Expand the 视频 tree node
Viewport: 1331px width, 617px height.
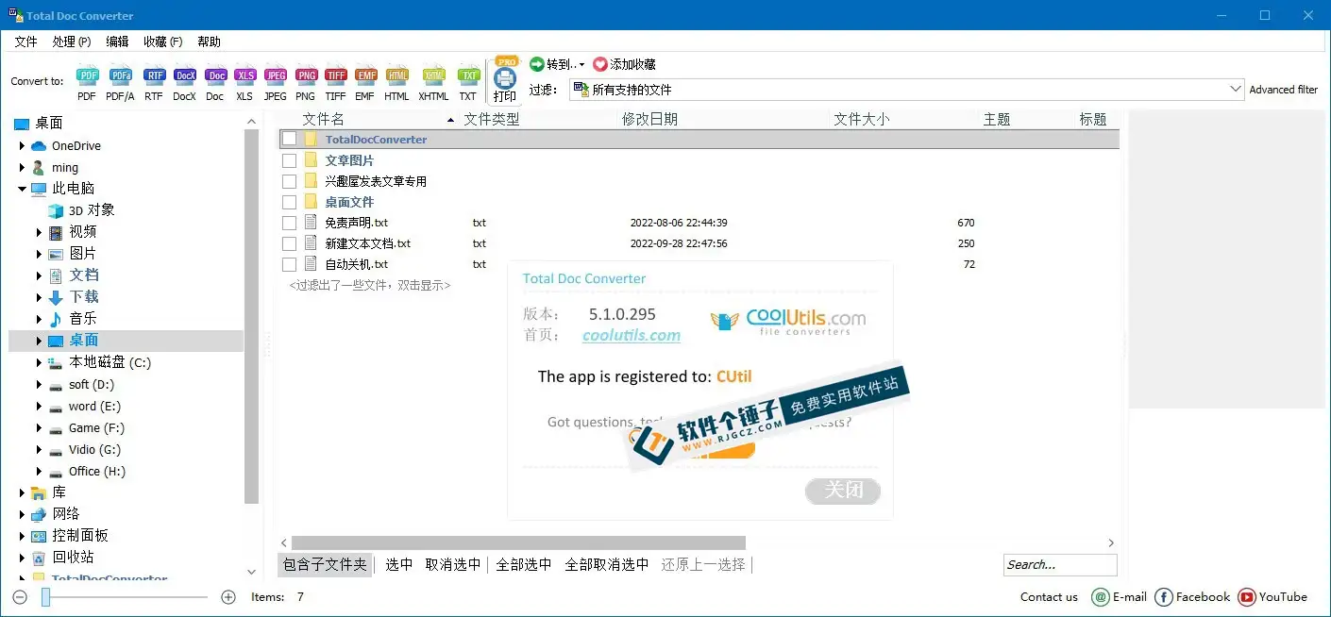pyautogui.click(x=40, y=231)
